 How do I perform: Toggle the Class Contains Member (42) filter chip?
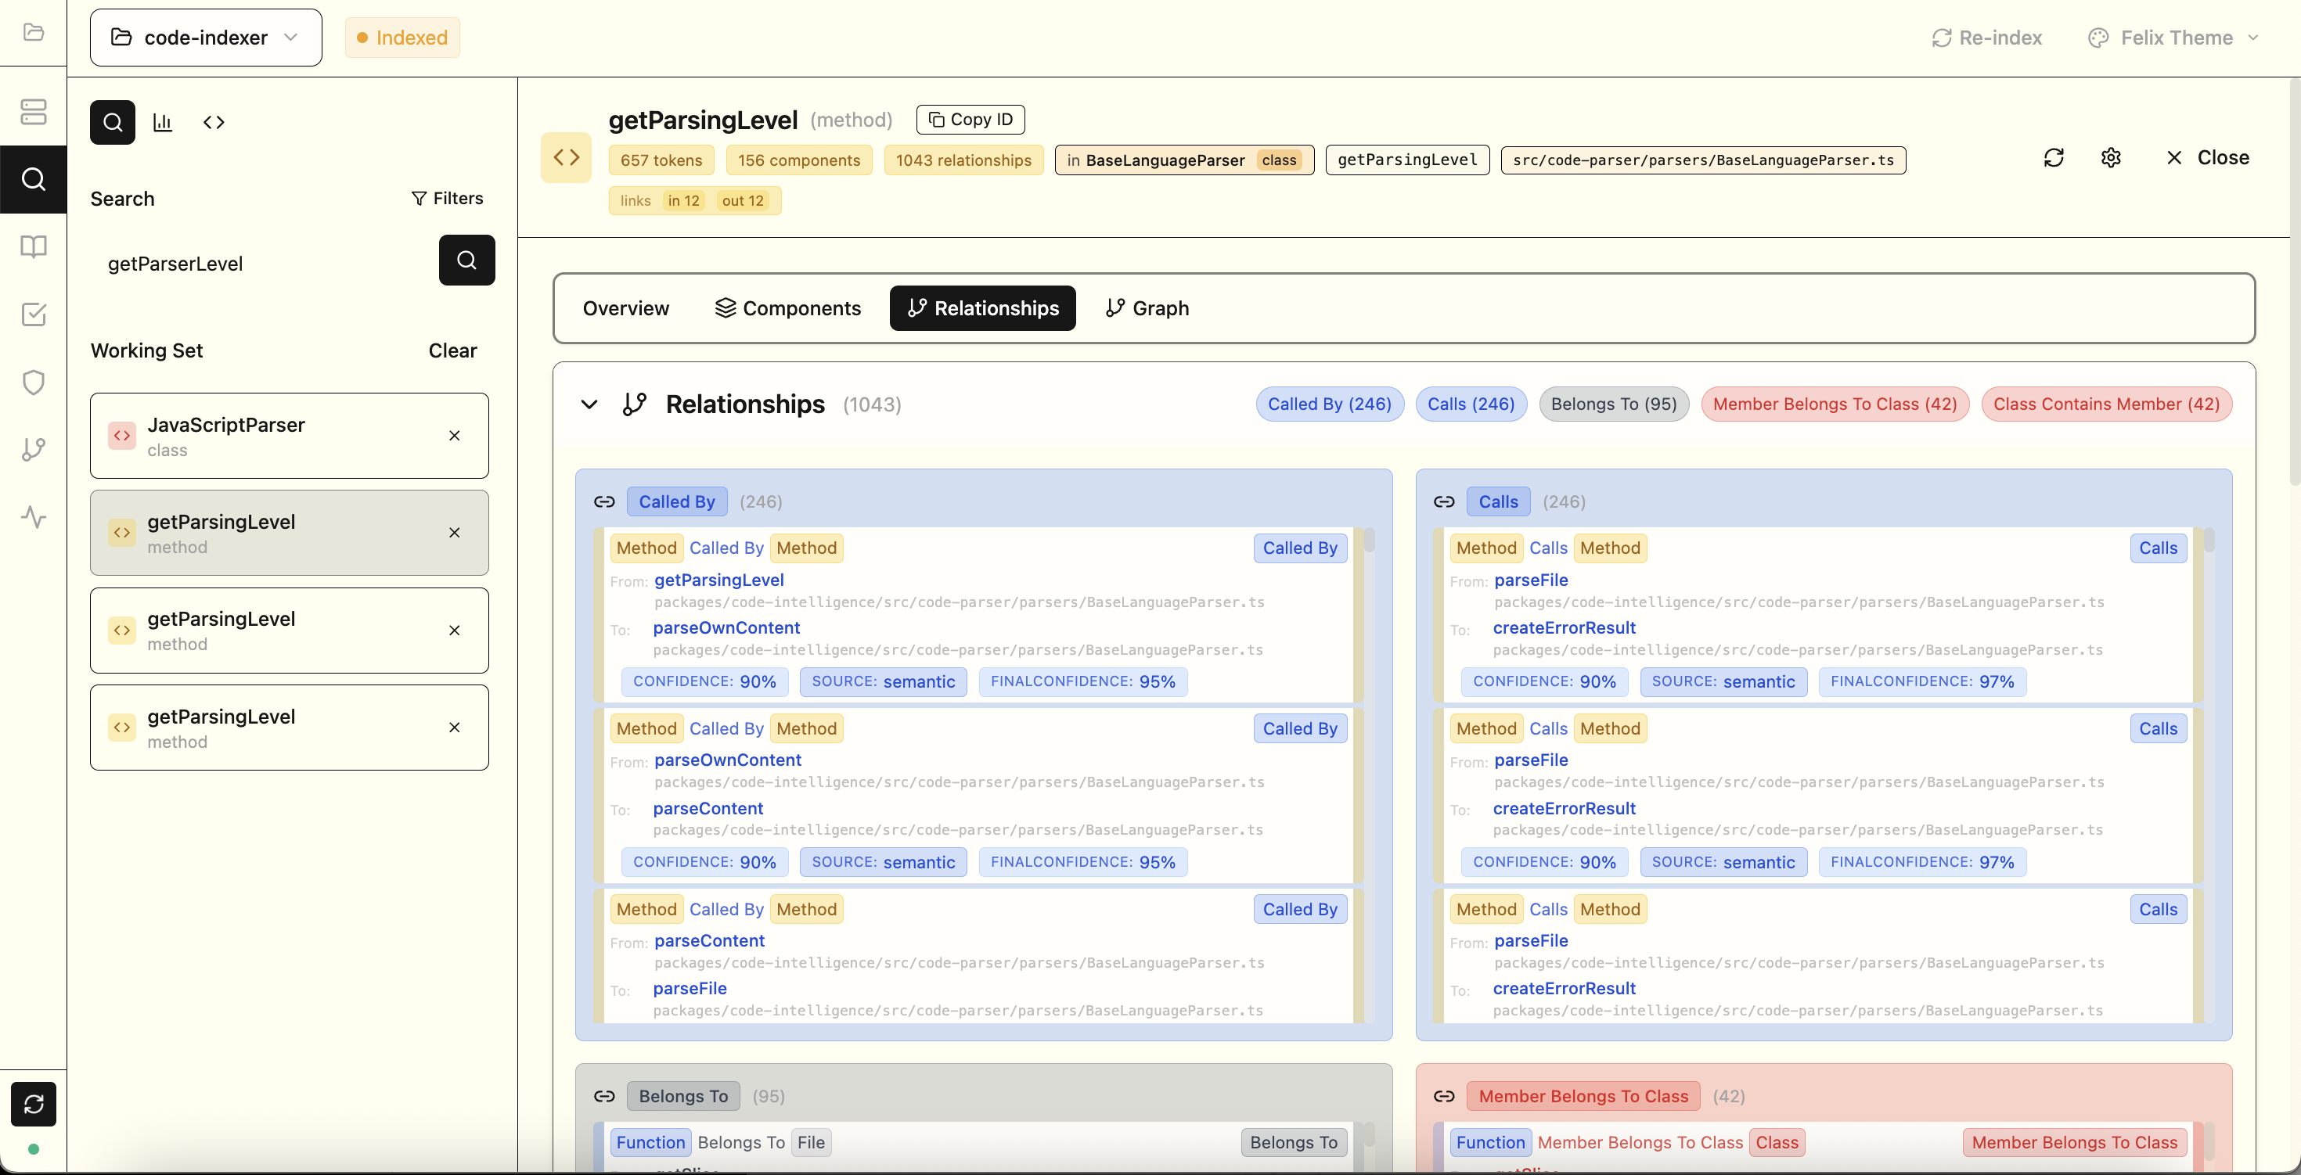point(2105,404)
